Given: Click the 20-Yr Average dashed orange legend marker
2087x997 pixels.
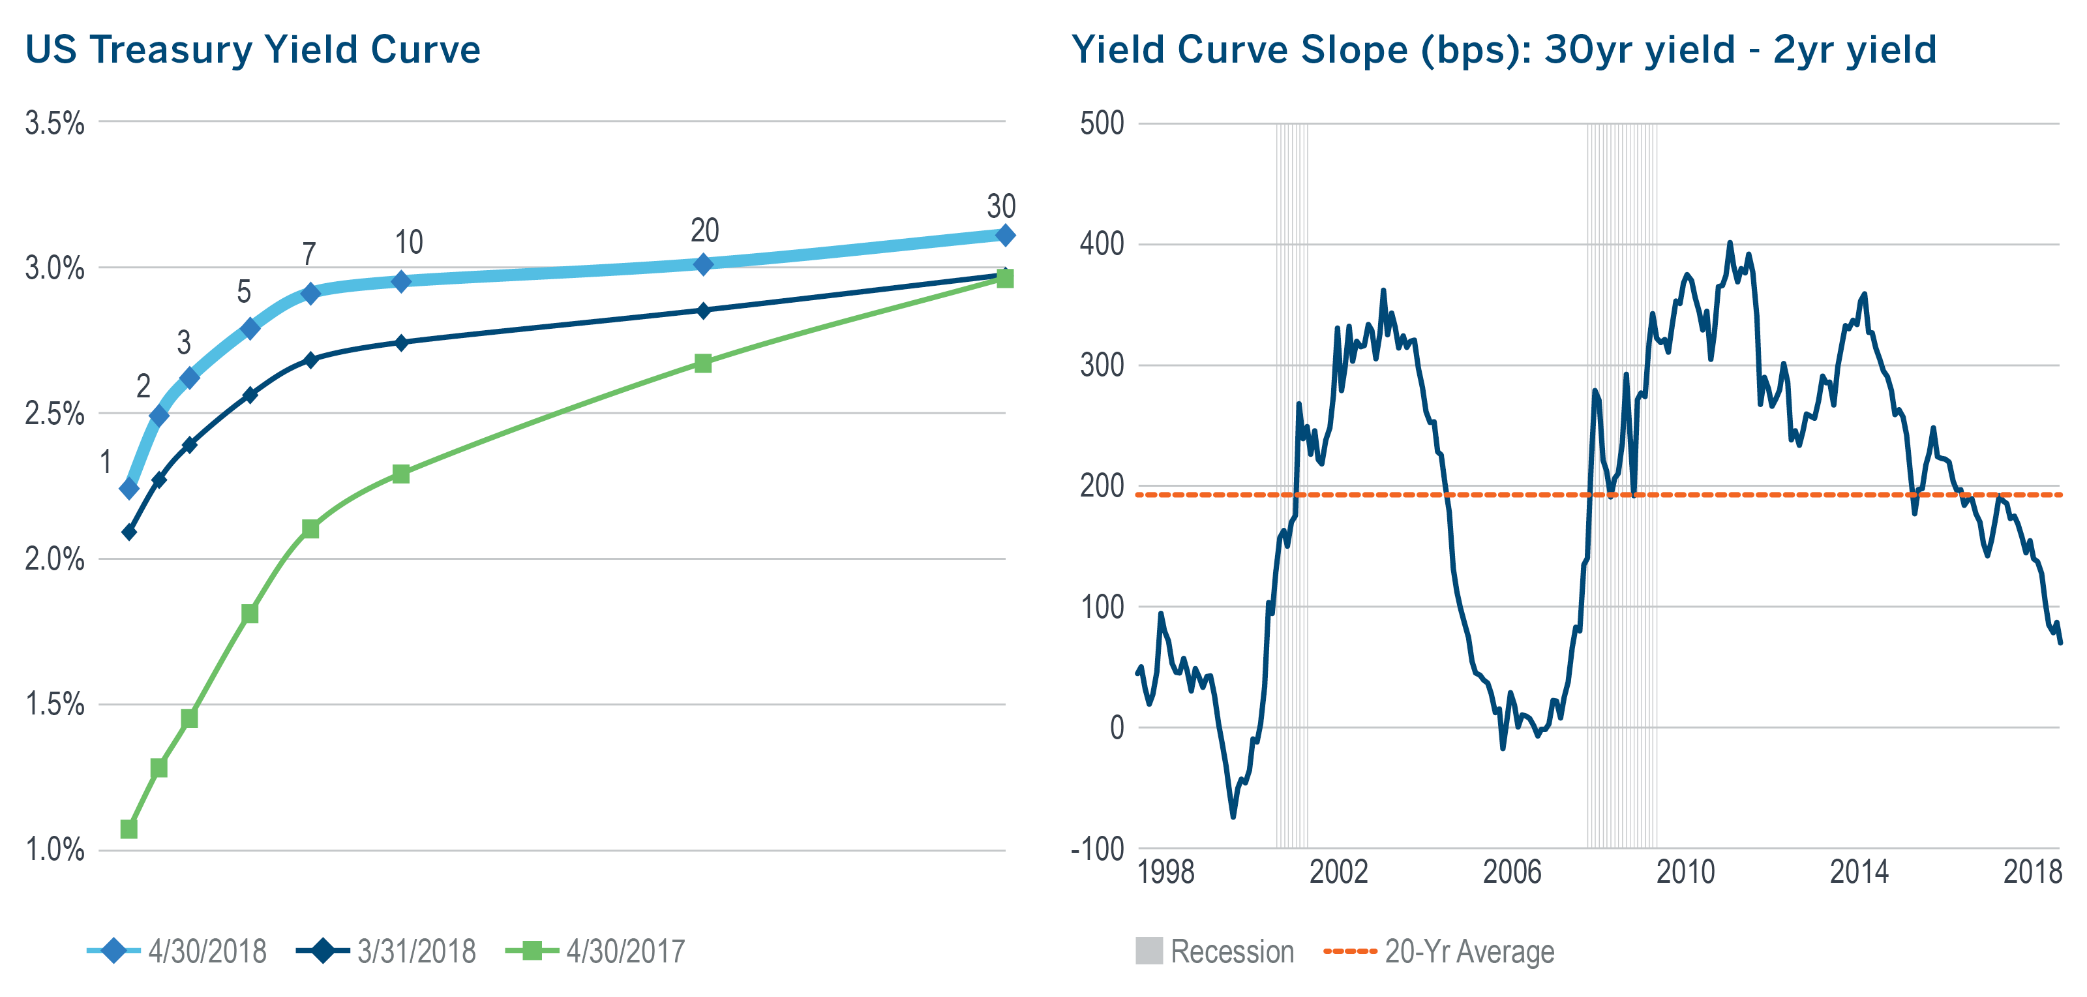Looking at the screenshot, I should 1350,951.
